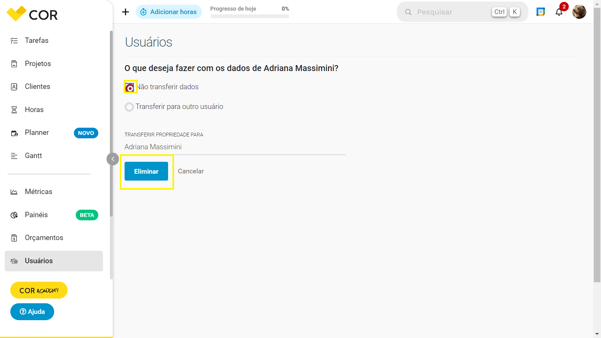Image resolution: width=601 pixels, height=338 pixels.
Task: Open the Ajuda help button
Action: [32, 312]
